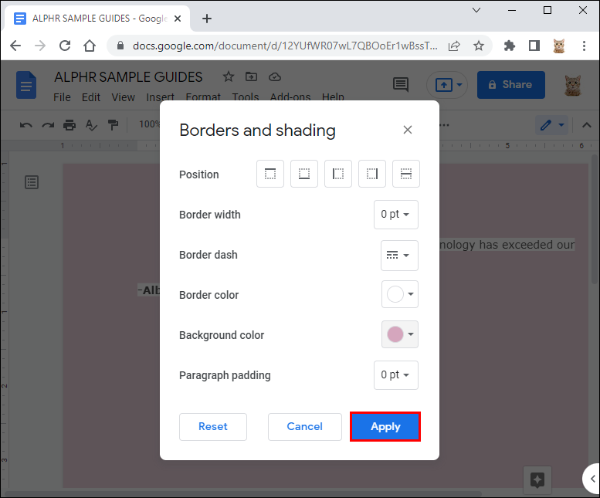Toggle the Chrome side panel icon

coord(534,46)
